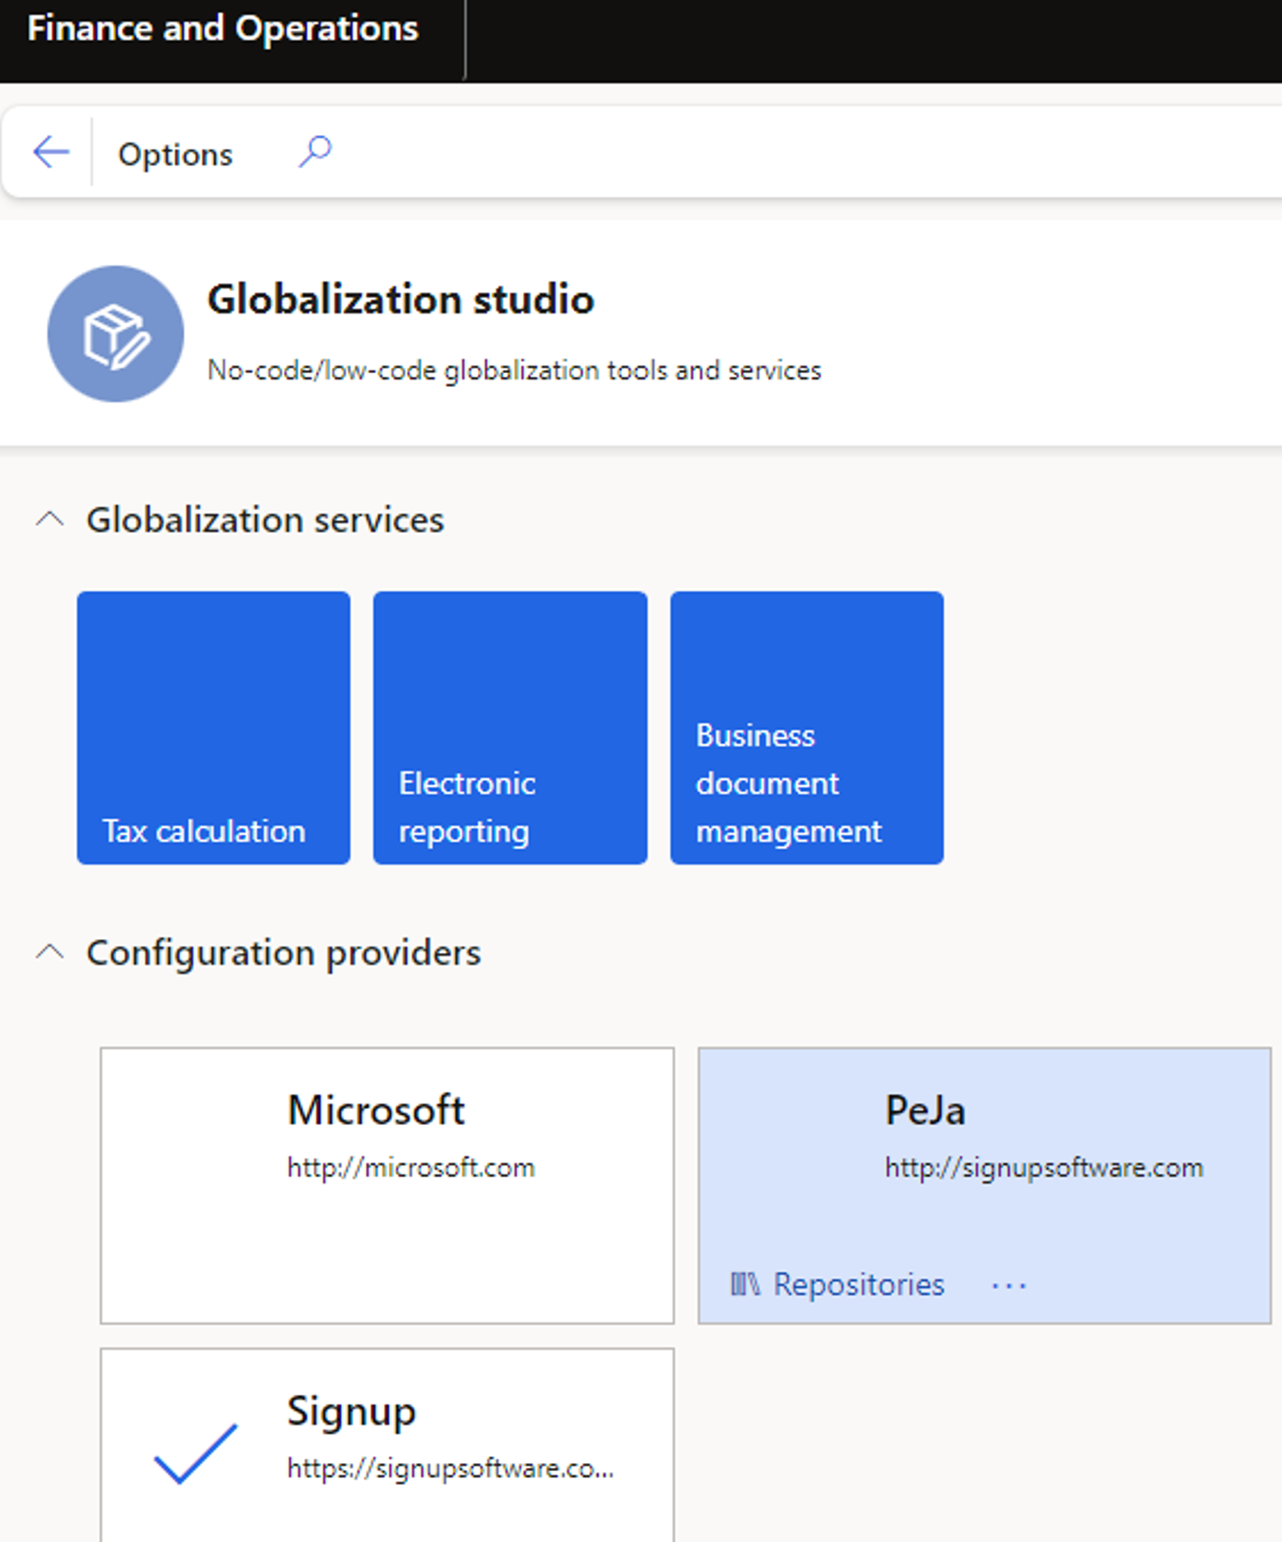Collapse the Configuration providers section
The height and width of the screenshot is (1542, 1282).
50,952
